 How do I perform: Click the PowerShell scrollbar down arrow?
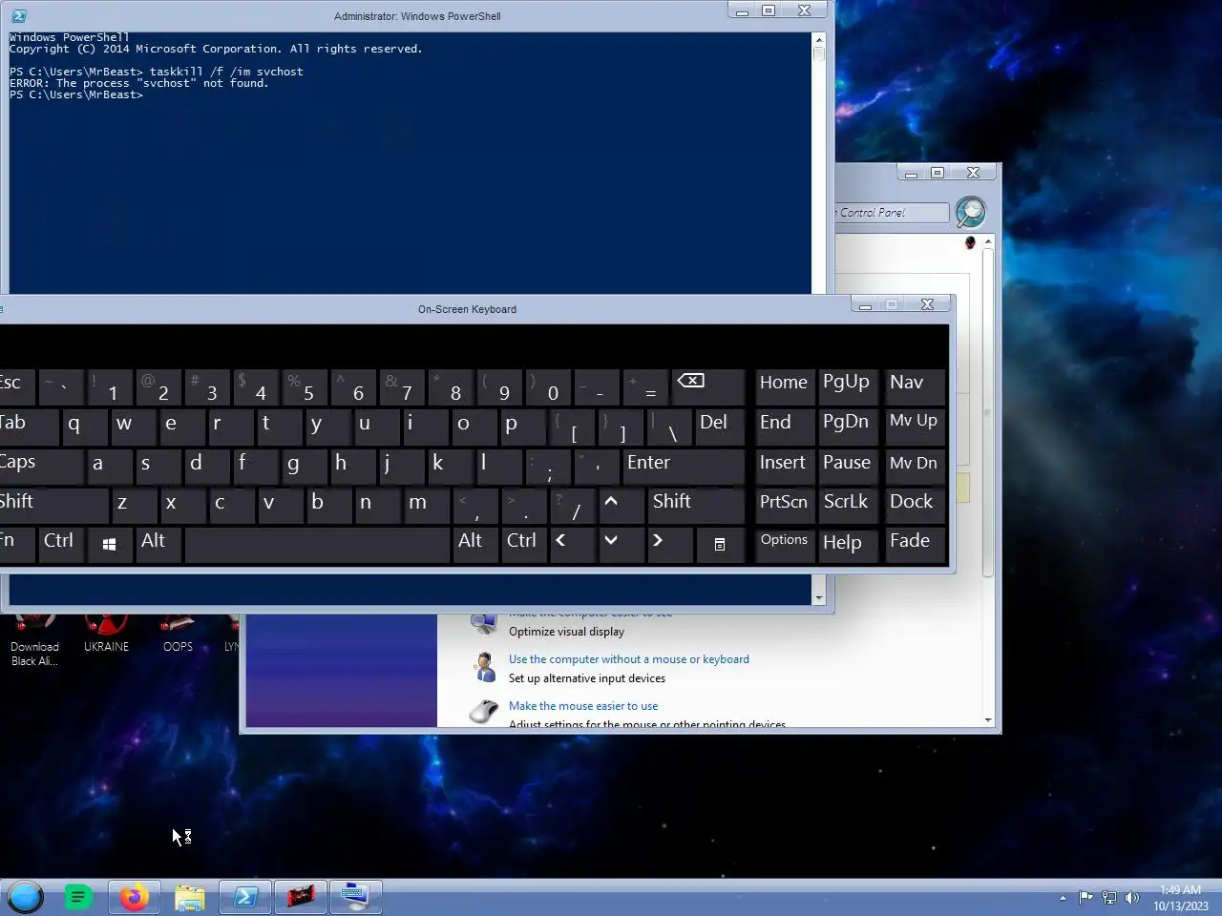coord(818,598)
